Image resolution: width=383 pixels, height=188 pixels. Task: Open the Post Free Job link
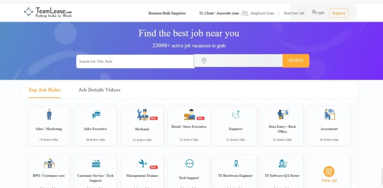point(294,13)
